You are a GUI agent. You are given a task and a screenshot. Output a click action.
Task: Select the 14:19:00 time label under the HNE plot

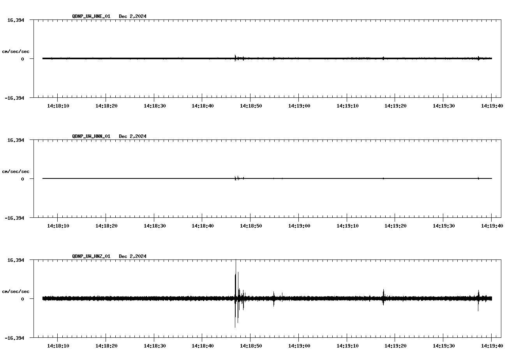tap(299, 106)
